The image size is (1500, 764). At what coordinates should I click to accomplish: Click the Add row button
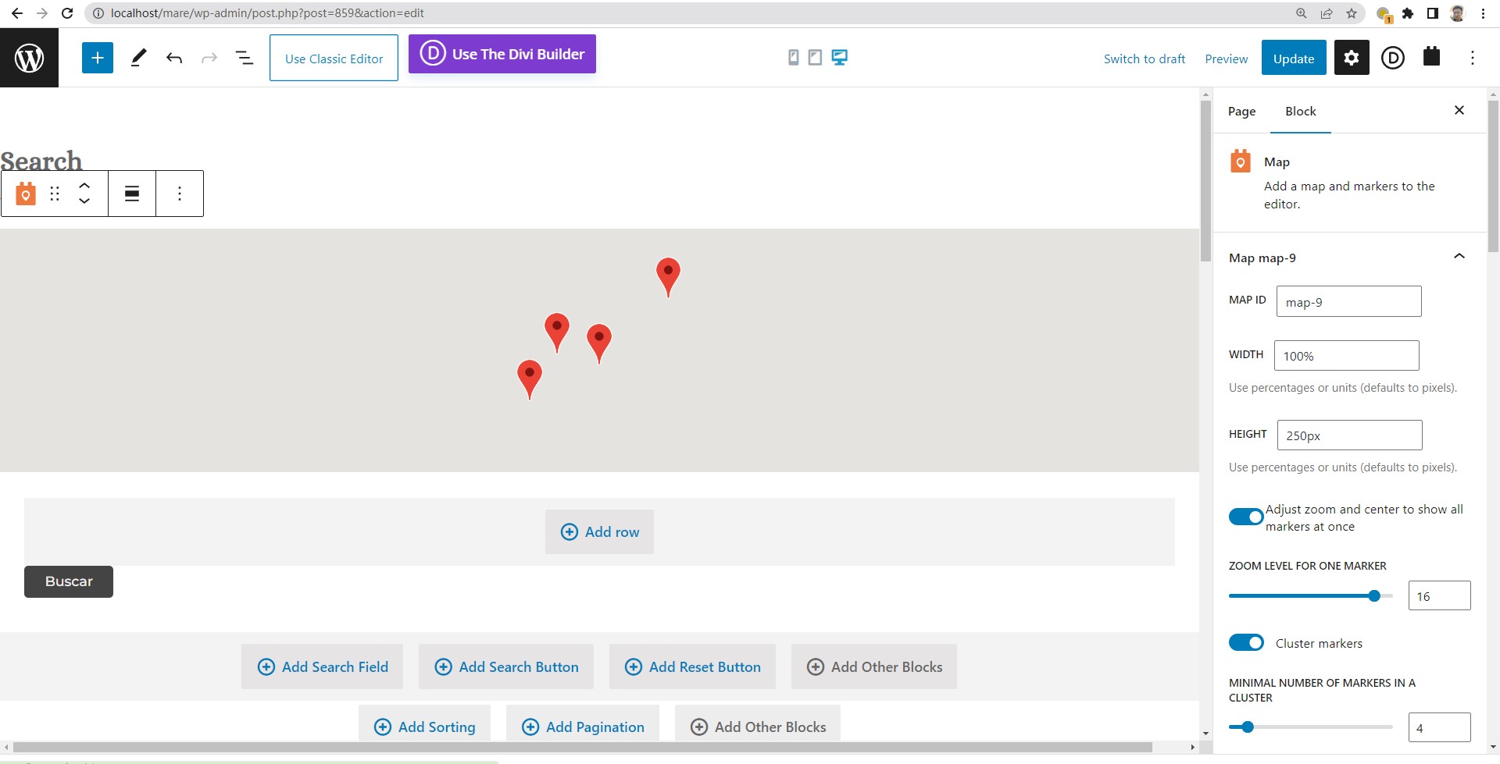tap(599, 531)
